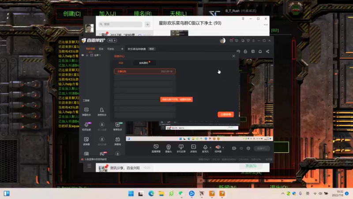Screen dimensions: 353x199
Task: Click the 发送(S) send button in chat
Action: 251,166
